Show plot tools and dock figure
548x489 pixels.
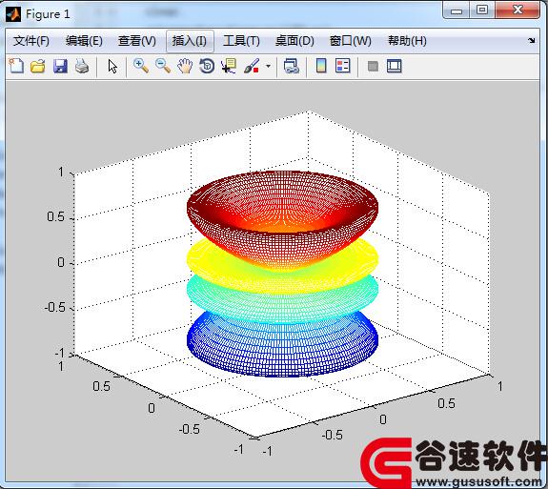point(395,66)
